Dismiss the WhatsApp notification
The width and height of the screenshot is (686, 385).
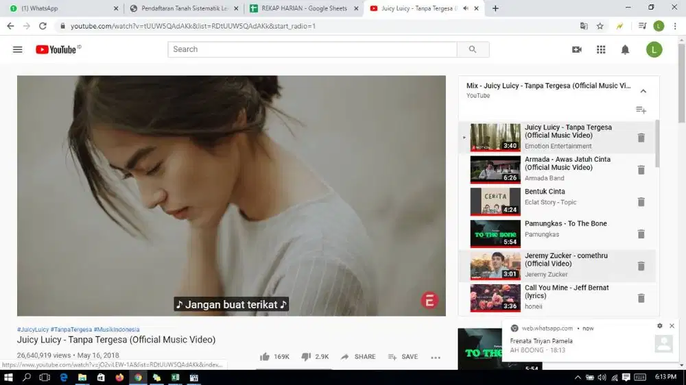tap(672, 326)
